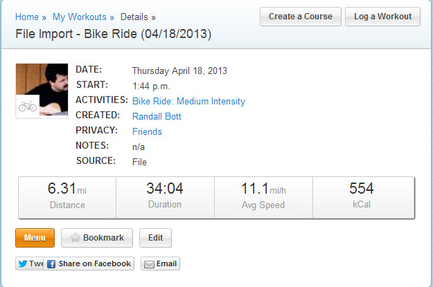This screenshot has width=433, height=287.
Task: Click the Facebook logo icon
Action: tap(52, 263)
